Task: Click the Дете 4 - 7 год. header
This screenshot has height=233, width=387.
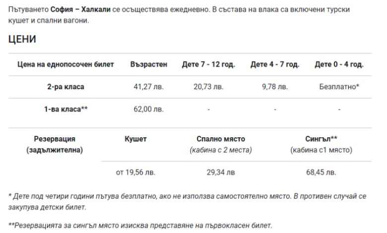Action: 275,64
